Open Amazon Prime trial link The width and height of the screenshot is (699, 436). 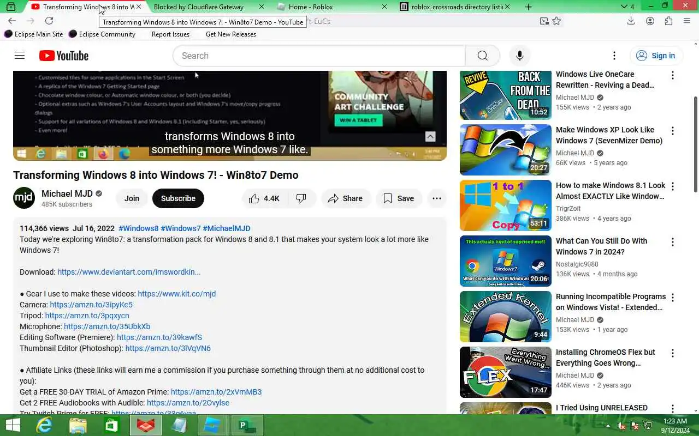[216, 392]
